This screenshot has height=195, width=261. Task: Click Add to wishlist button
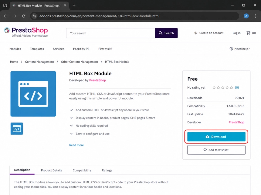pos(216,150)
